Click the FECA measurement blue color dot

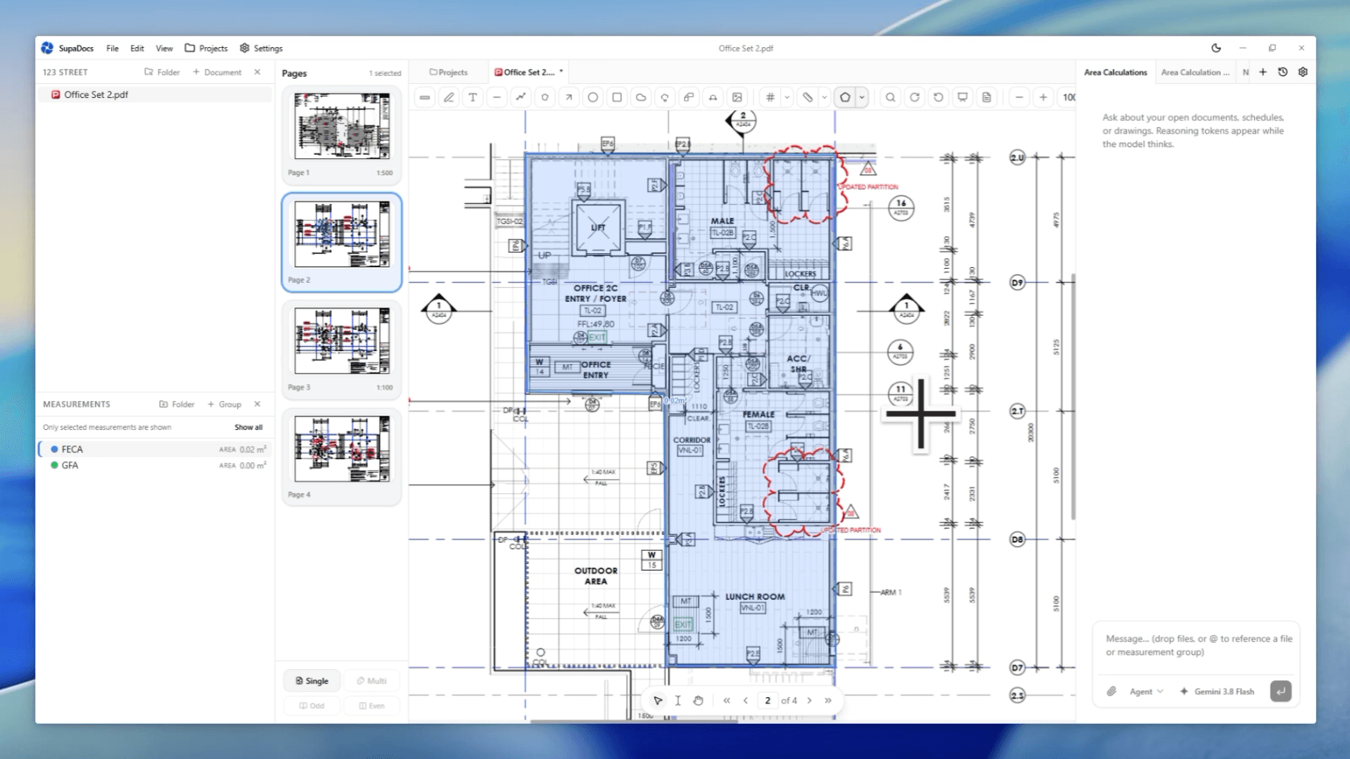click(54, 449)
